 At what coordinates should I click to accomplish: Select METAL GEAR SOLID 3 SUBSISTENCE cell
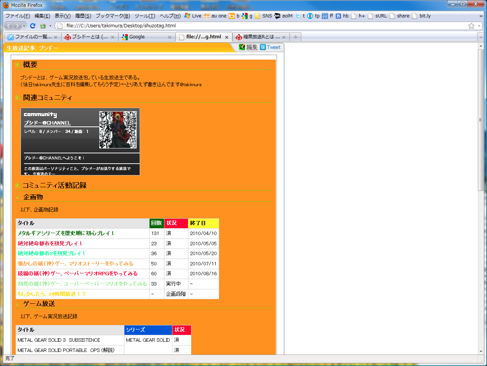(70, 340)
